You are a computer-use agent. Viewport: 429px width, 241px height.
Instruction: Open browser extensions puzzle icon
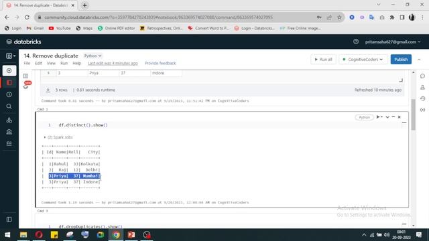(x=391, y=17)
